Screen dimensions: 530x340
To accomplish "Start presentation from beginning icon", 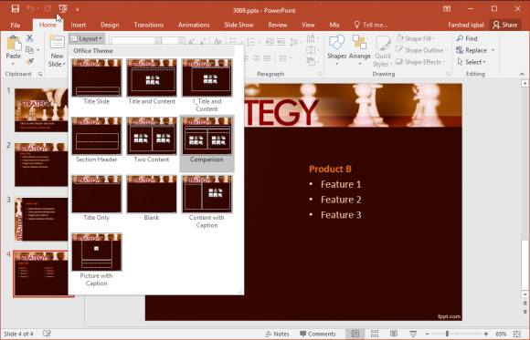I will point(62,9).
